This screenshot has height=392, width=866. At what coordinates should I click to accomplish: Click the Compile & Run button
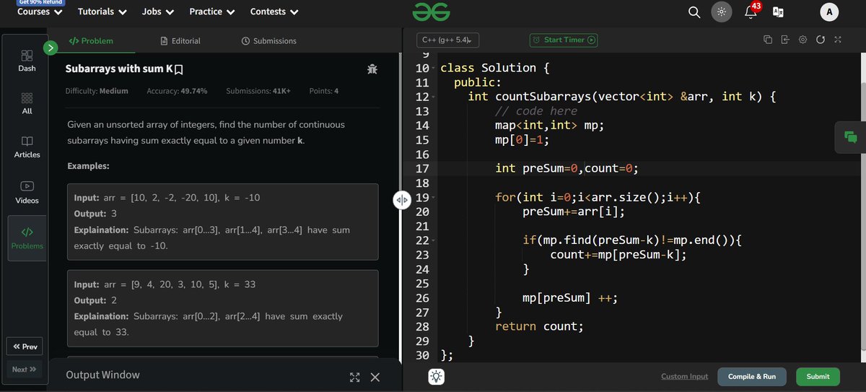[x=752, y=377]
